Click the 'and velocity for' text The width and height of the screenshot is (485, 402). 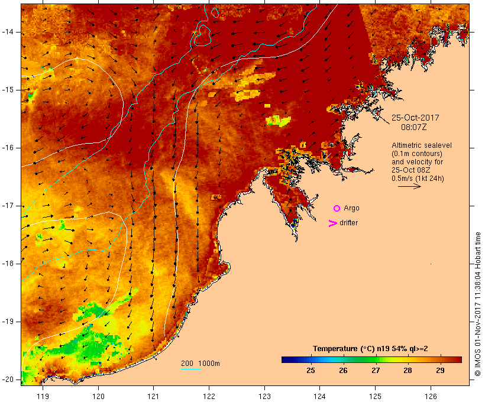[x=417, y=162]
